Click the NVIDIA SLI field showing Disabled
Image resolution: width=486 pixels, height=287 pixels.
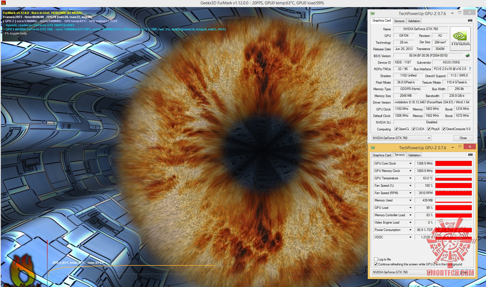[x=432, y=122]
